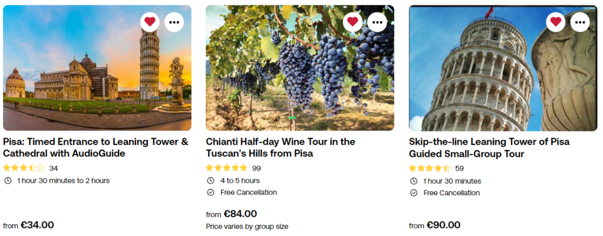Click Free Cancellation checkmark icon on Skip-the-line tour
The image size is (603, 236).
pos(413,193)
